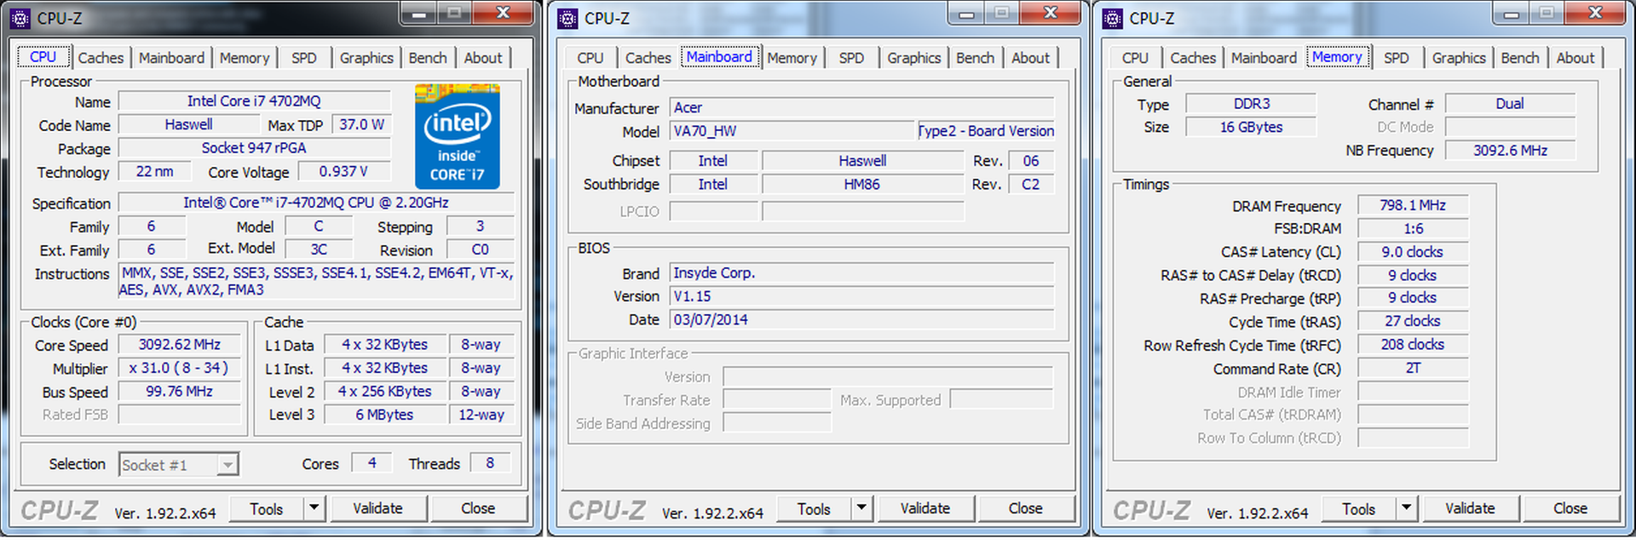The width and height of the screenshot is (1636, 544).
Task: Open About tab in CPU window
Action: click(483, 58)
